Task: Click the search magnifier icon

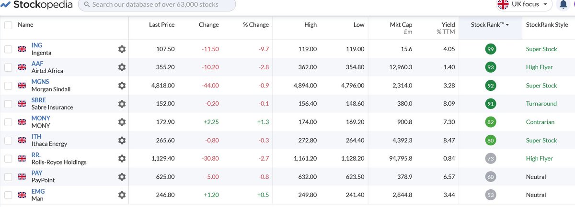Action: point(86,5)
